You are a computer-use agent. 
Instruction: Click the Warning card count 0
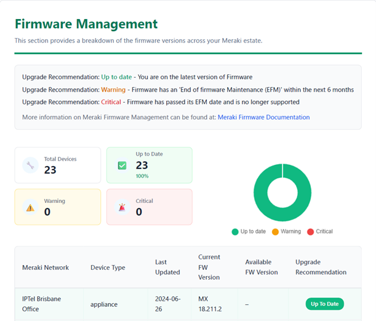pyautogui.click(x=47, y=212)
